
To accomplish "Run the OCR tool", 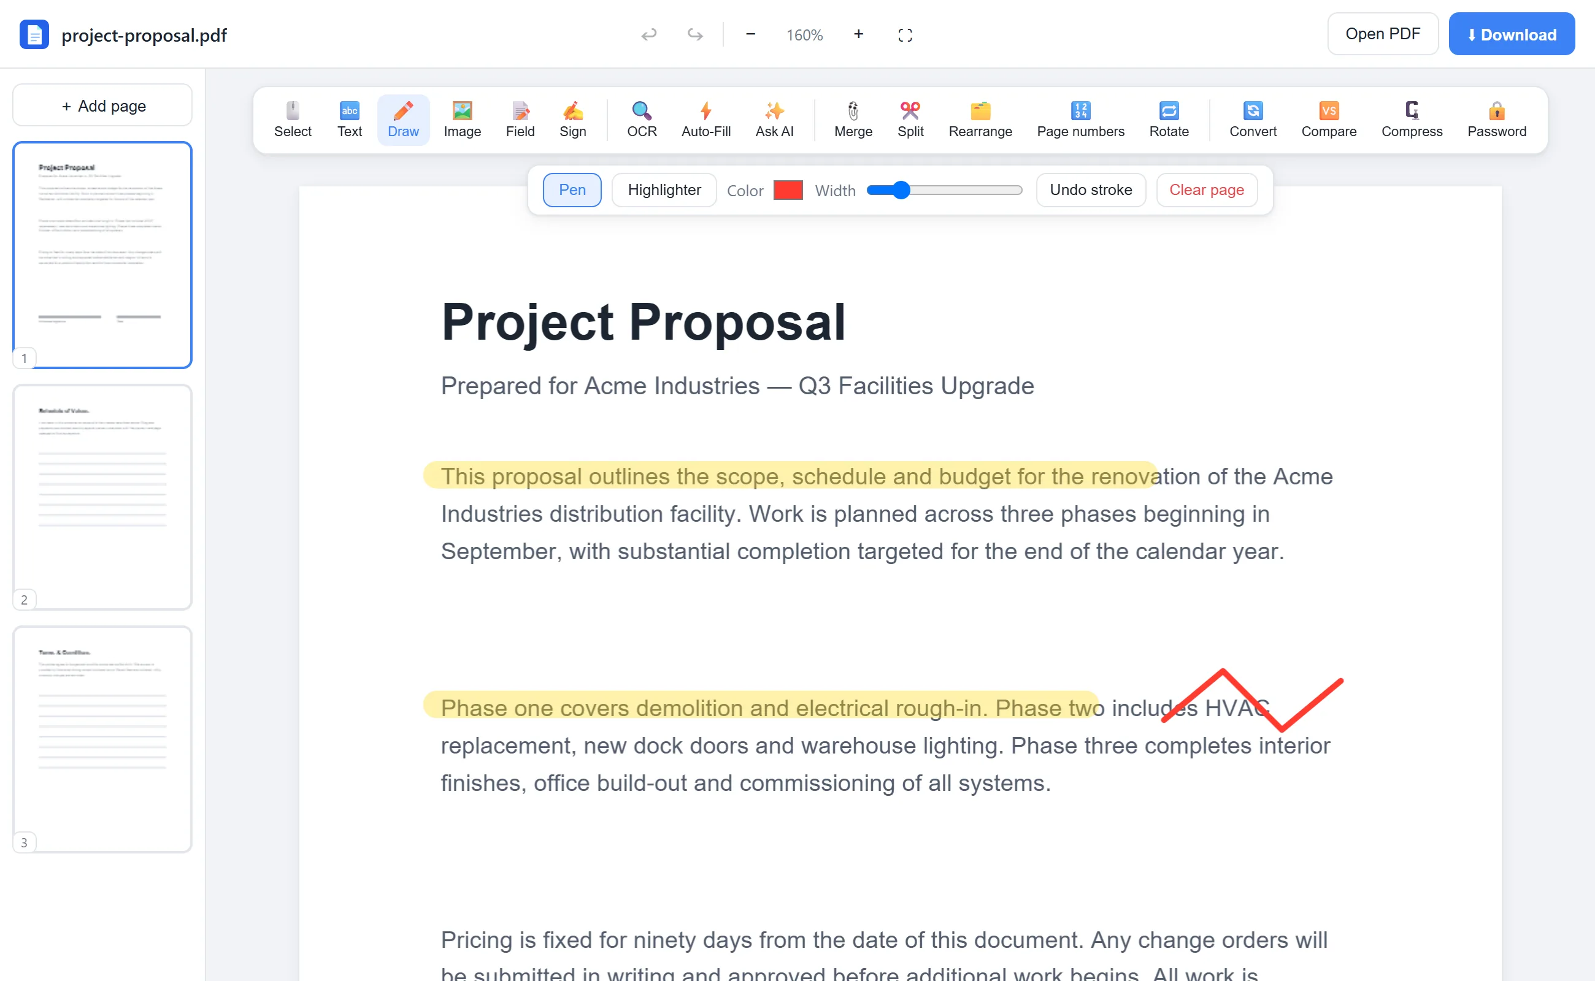I will click(642, 120).
